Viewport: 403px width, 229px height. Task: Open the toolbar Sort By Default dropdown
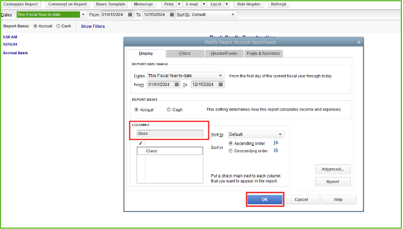233,15
